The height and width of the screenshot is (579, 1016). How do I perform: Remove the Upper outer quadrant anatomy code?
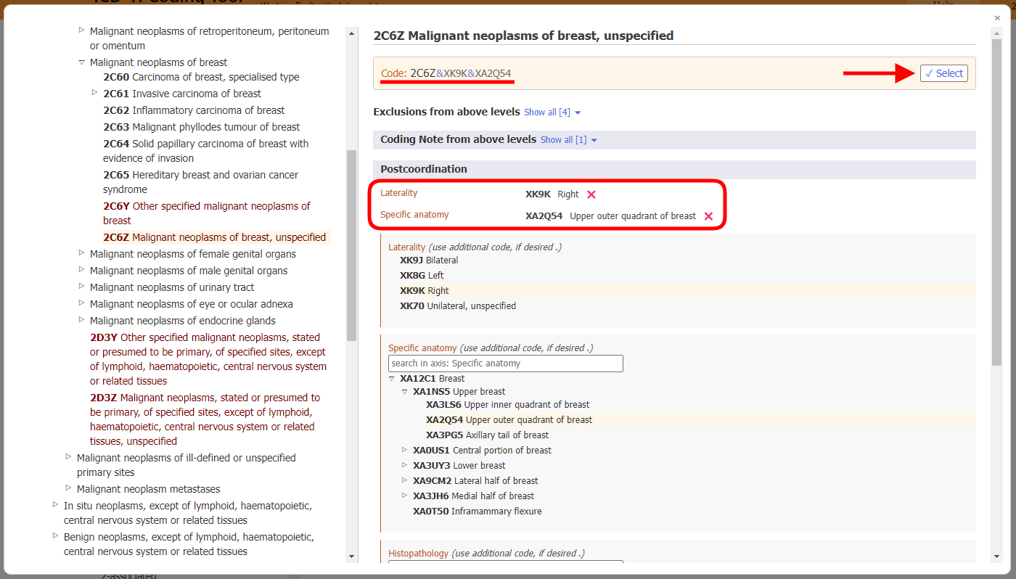point(708,215)
